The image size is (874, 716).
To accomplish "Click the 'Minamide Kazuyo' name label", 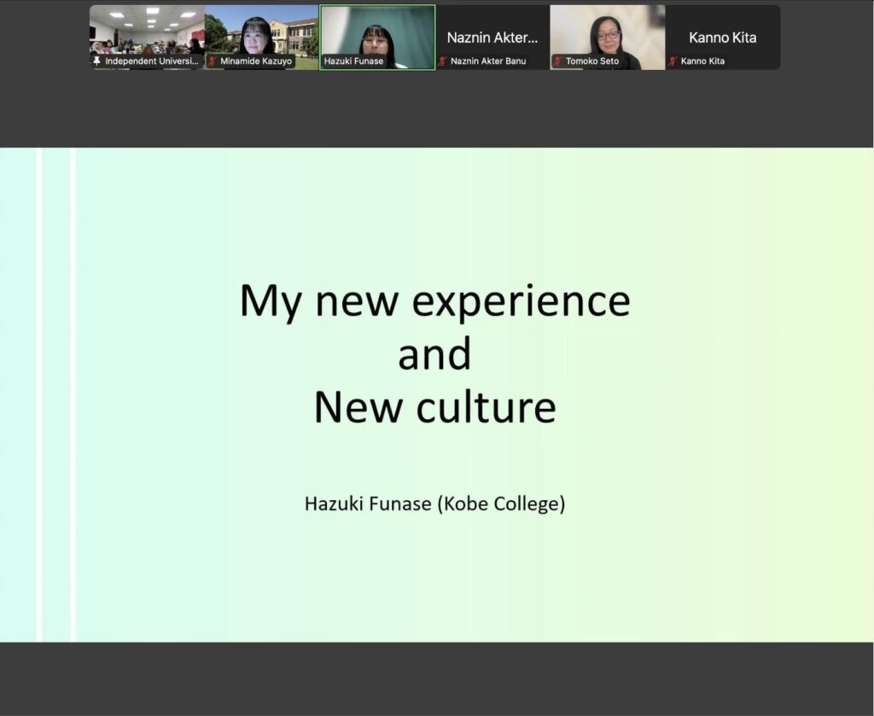I will (x=256, y=61).
